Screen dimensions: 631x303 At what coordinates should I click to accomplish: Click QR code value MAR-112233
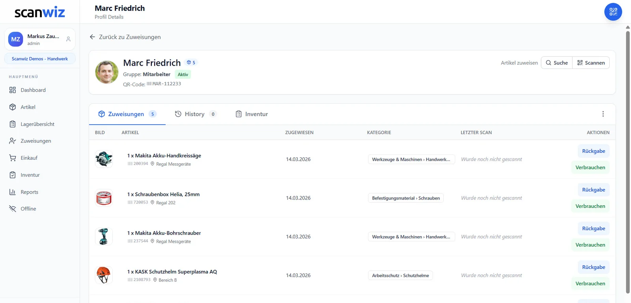[166, 84]
